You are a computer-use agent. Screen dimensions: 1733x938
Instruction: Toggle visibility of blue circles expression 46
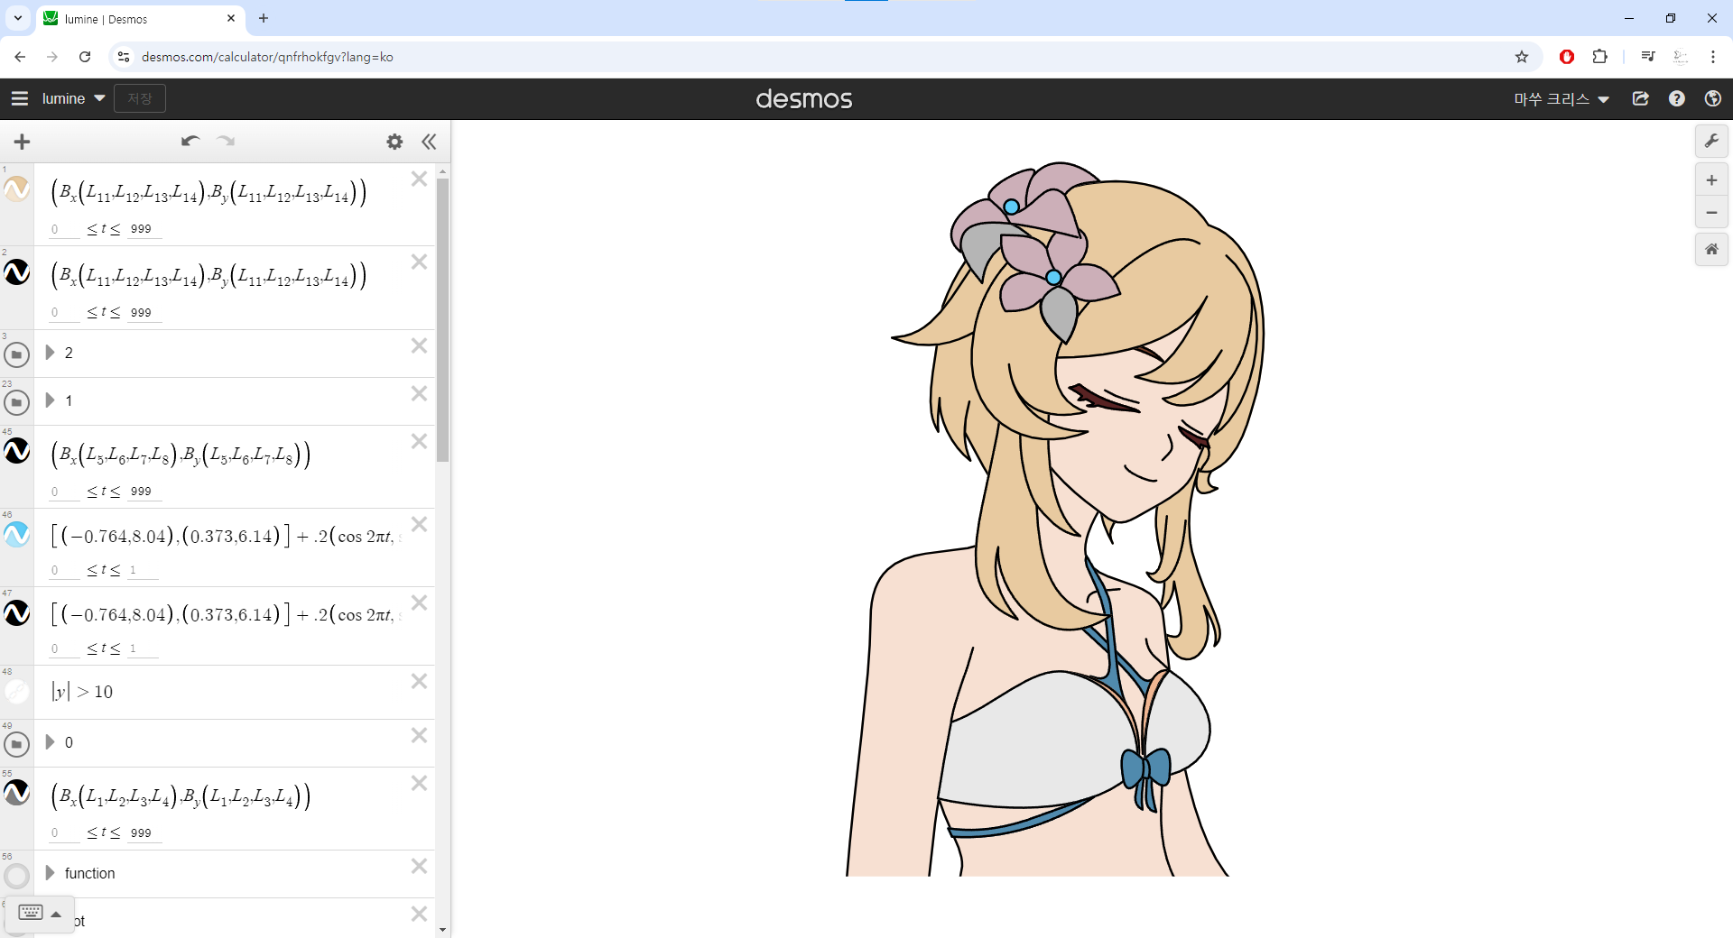tap(17, 535)
